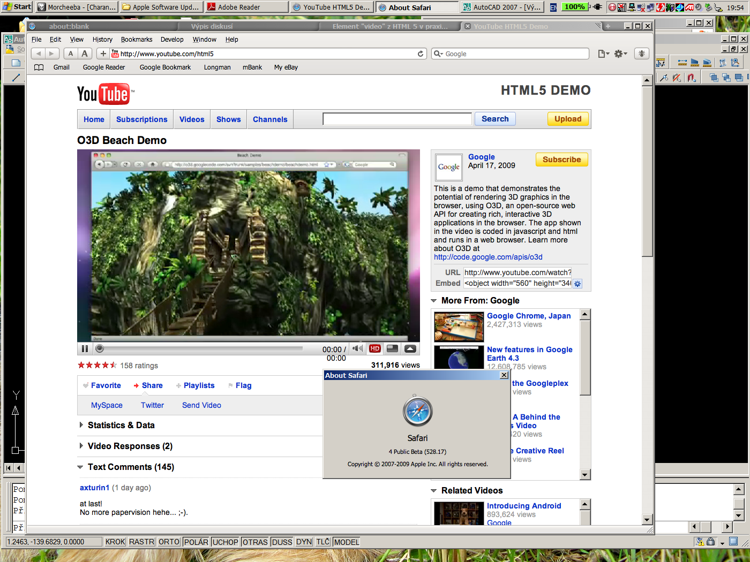Click the Subscribe button

coord(561,160)
